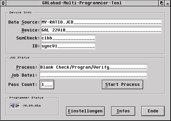Viewport: 171px width, 121px height.
Task: Click the Process field Blank Check/Program/Verify
Action: tap(93, 67)
